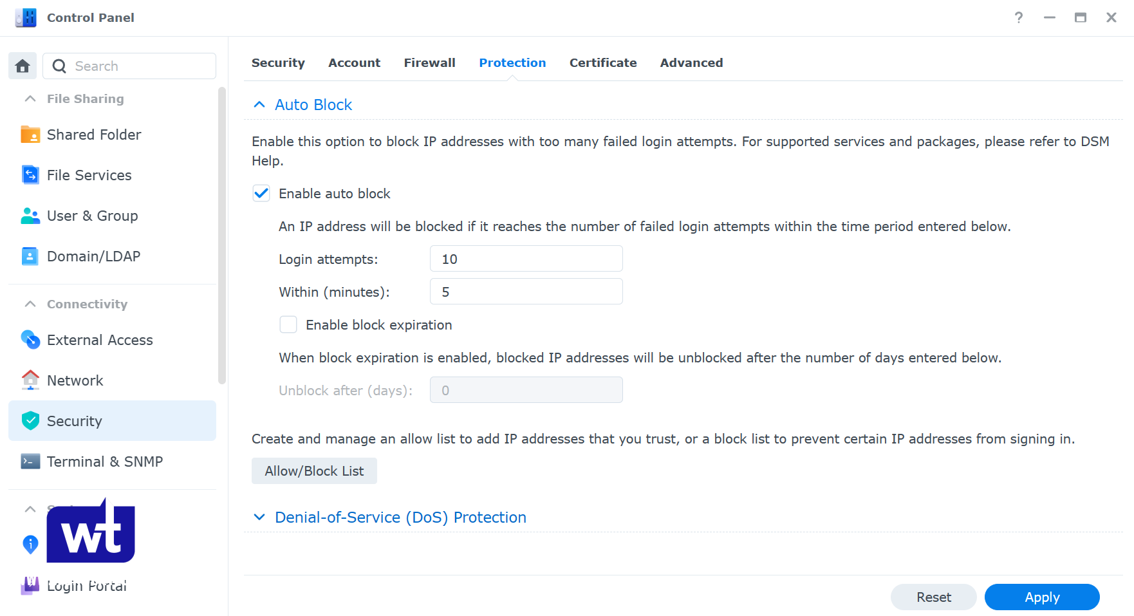Image resolution: width=1134 pixels, height=616 pixels.
Task: Disable the Enable auto block checkbox
Action: point(261,193)
